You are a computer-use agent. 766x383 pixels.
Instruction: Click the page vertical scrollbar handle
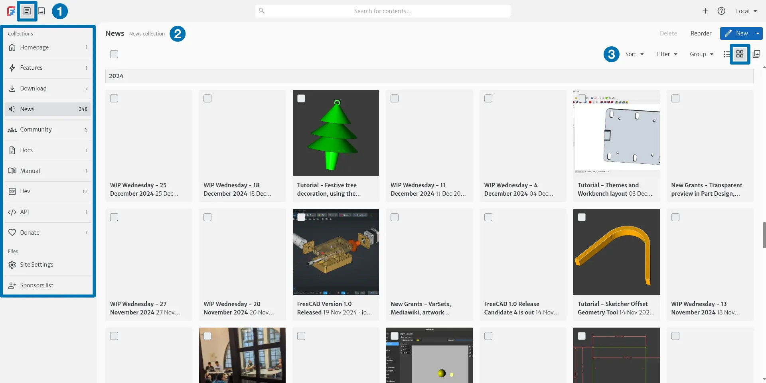tap(764, 235)
